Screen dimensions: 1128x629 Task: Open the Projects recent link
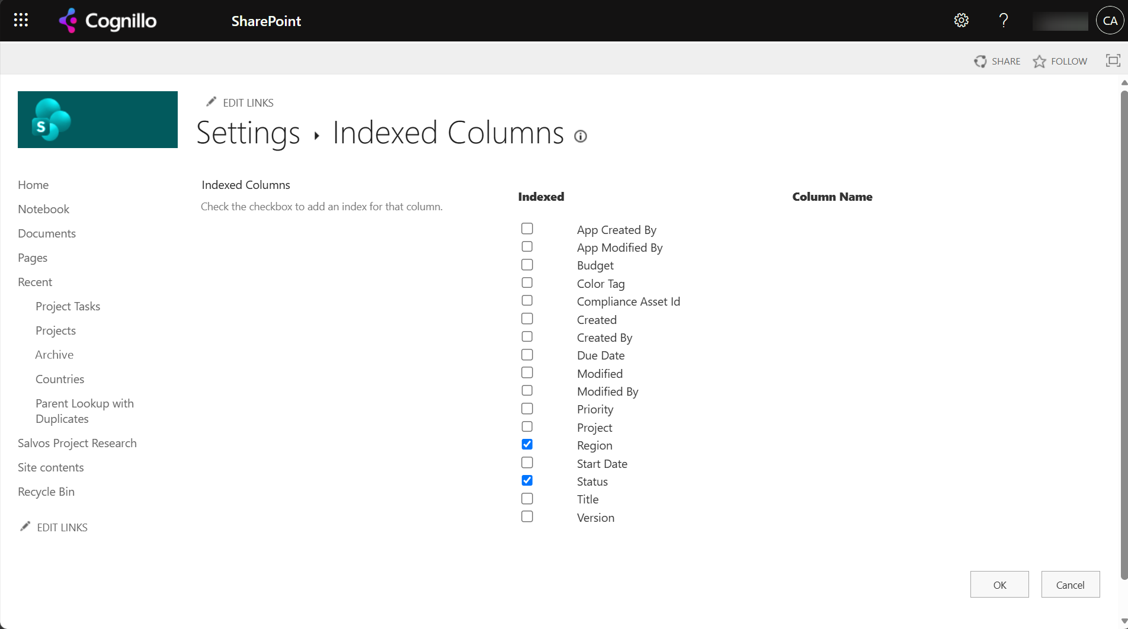56,330
